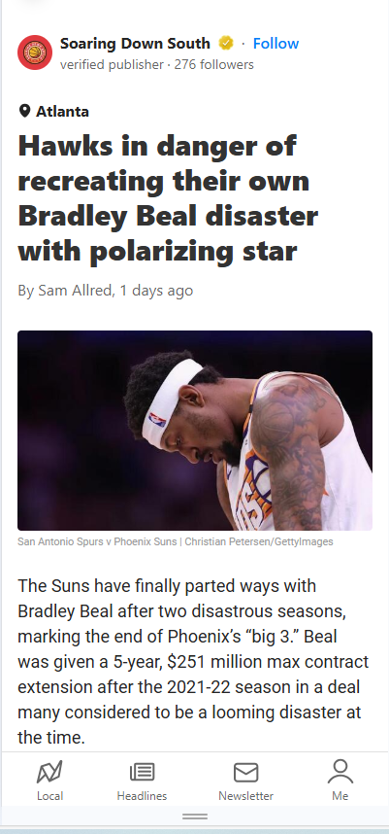
Task: Click the 1 days ago timestamp
Action: pyautogui.click(x=156, y=291)
